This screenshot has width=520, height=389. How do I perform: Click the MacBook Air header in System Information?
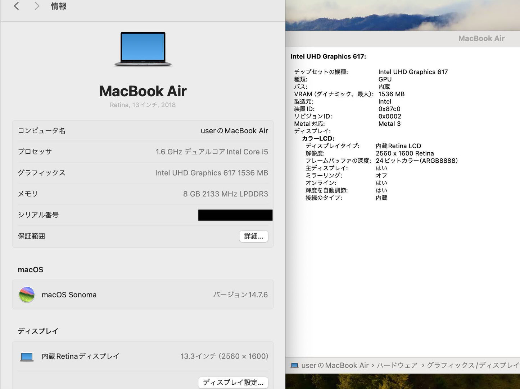coord(481,38)
